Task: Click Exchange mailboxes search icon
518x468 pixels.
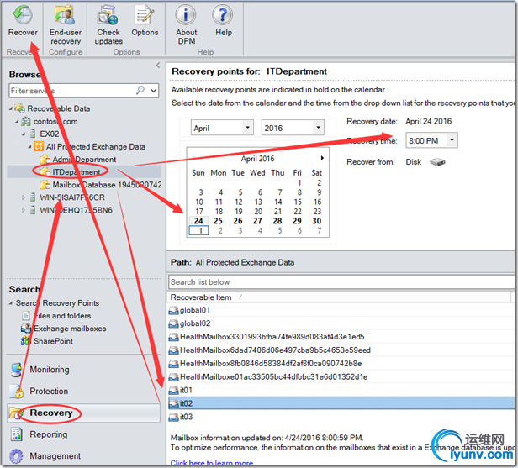Action: tap(26, 329)
